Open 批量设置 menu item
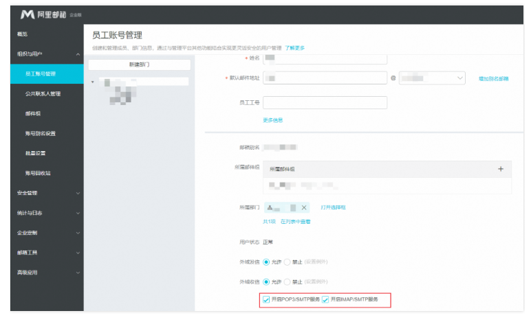The image size is (531, 322). click(x=35, y=153)
